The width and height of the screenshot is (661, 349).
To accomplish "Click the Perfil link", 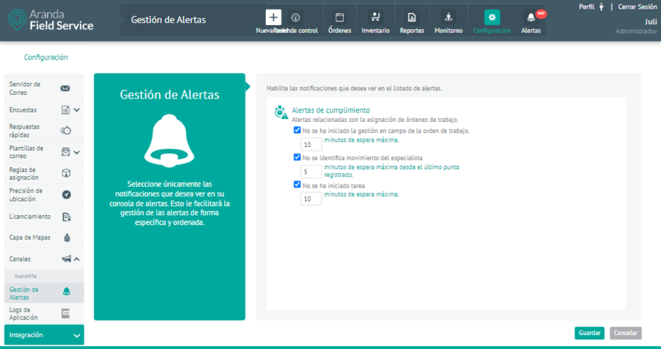I will (586, 7).
